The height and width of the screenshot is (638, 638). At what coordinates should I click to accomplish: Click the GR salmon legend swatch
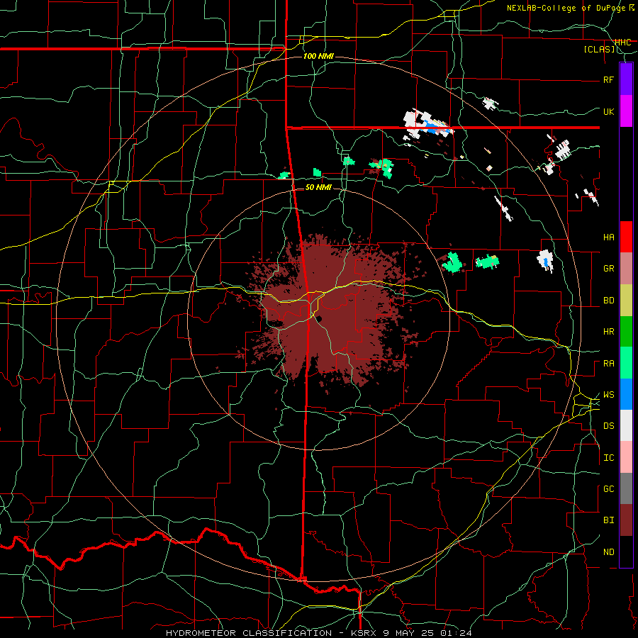point(626,269)
